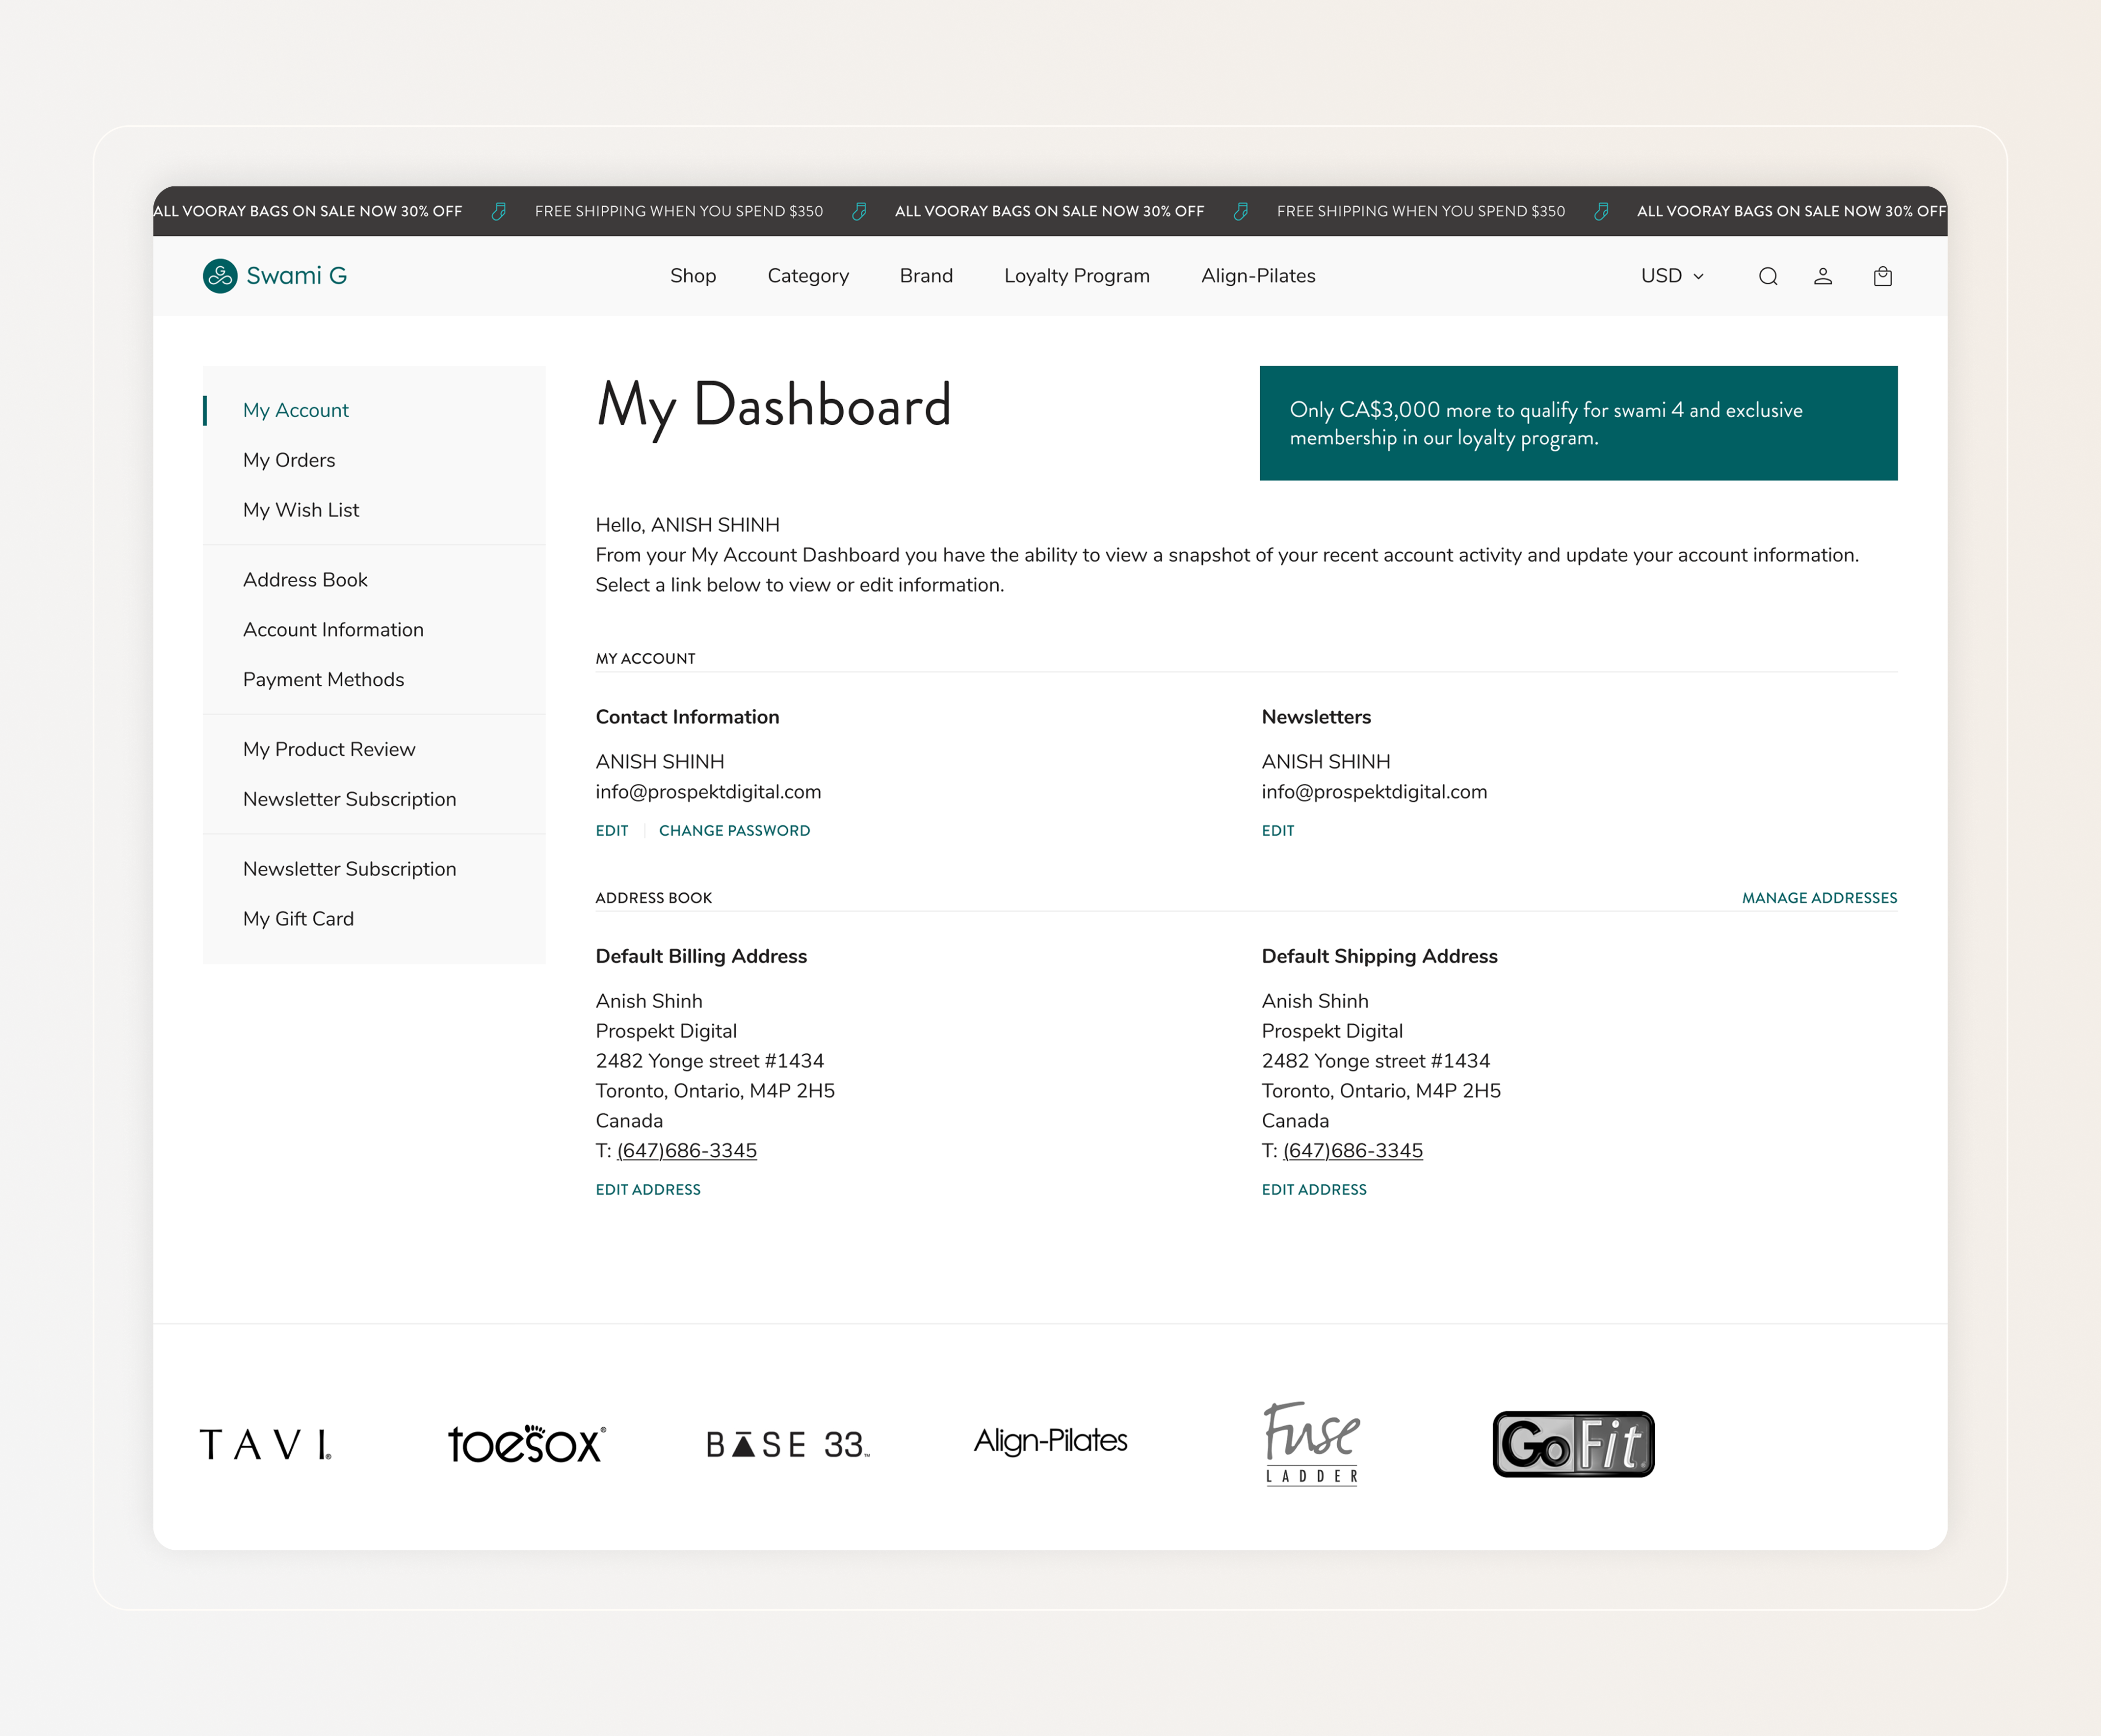Go to Loyalty Program

[1077, 276]
